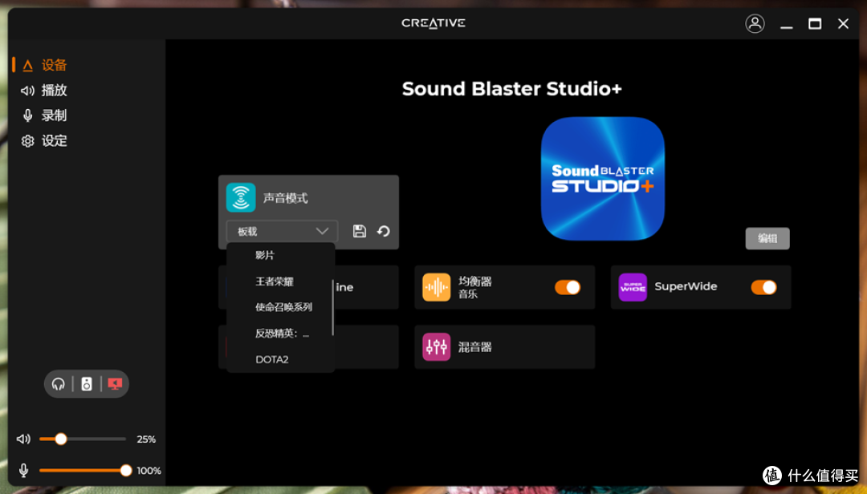Viewport: 867px width, 494px height.
Task: Toggle the 均衡器 equalizer switch
Action: [x=568, y=287]
